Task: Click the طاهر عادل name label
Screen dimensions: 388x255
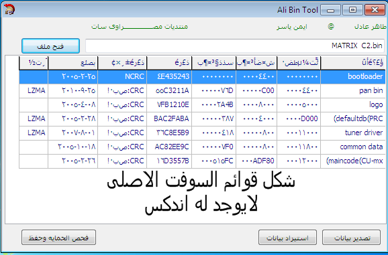Action: (370, 26)
